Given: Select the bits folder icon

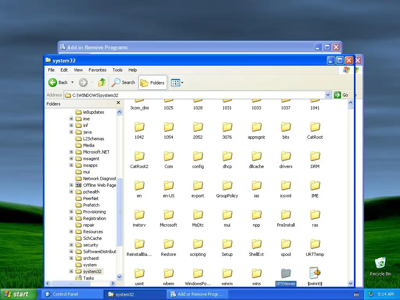Looking at the screenshot, I should [x=286, y=127].
